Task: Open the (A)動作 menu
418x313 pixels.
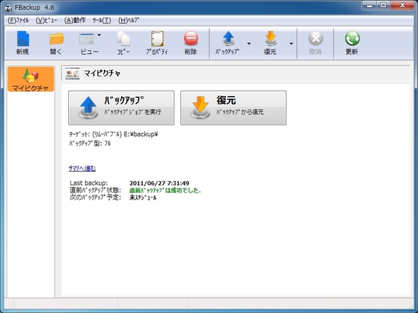Action: 75,20
